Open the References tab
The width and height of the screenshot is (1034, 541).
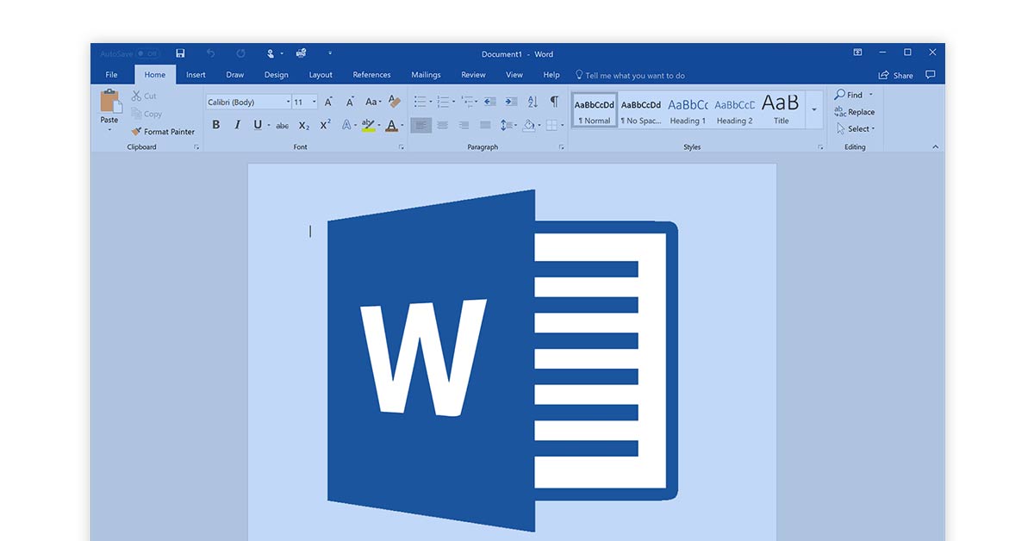point(371,75)
